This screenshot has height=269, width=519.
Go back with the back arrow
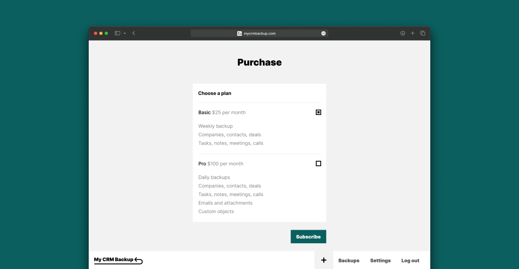tap(134, 33)
